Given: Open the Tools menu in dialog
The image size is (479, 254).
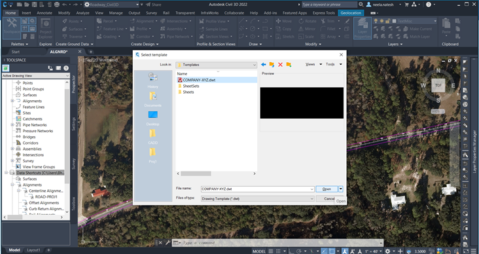Looking at the screenshot, I should coord(334,65).
